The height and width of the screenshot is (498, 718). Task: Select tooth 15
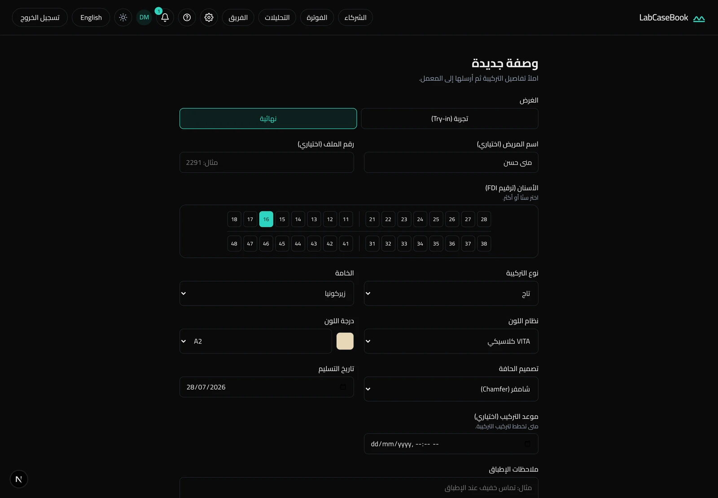282,219
